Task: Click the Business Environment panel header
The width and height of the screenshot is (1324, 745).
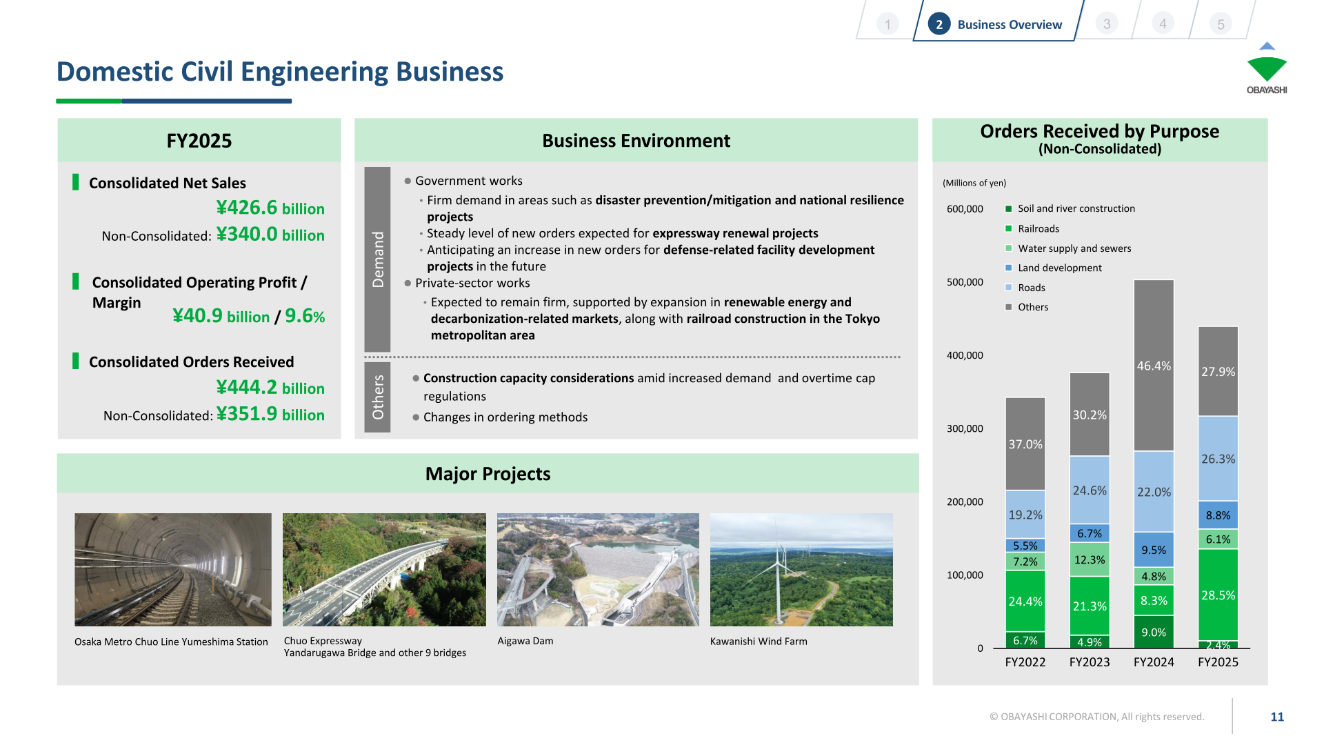Action: (x=636, y=140)
